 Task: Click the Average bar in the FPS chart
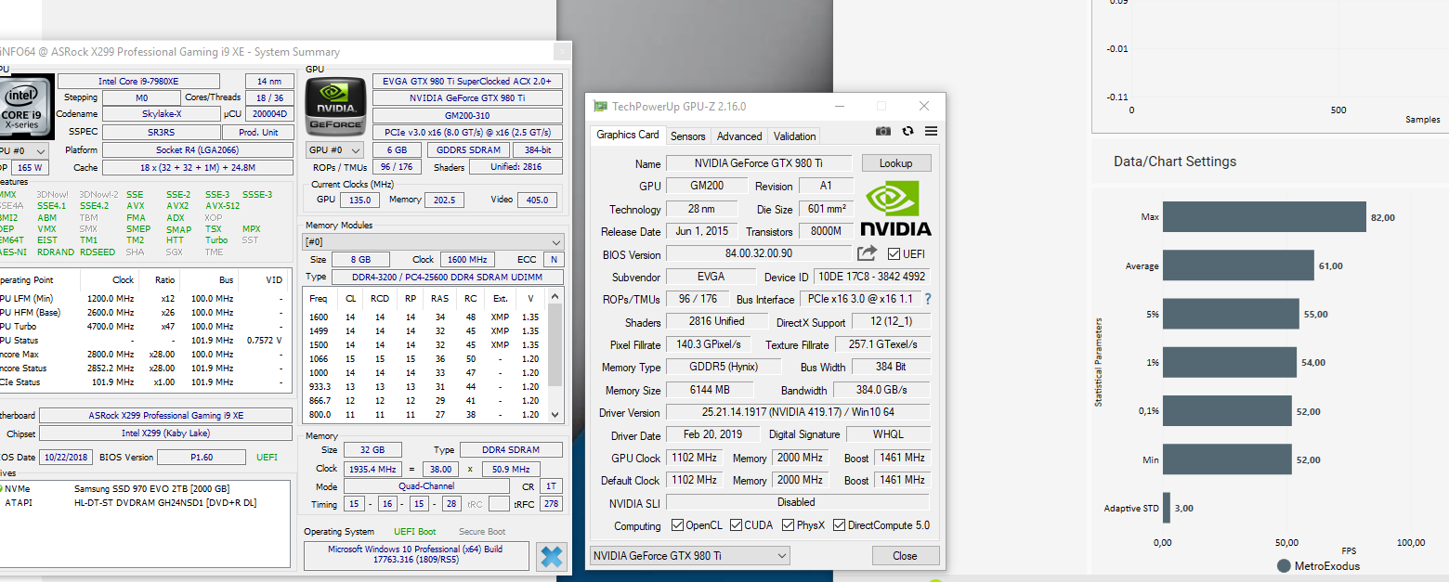(1238, 265)
